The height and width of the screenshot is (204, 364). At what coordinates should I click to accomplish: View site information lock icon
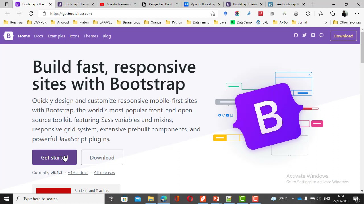click(44, 14)
